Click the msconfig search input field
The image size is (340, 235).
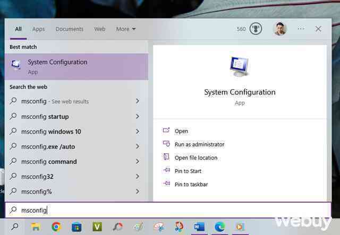168,210
